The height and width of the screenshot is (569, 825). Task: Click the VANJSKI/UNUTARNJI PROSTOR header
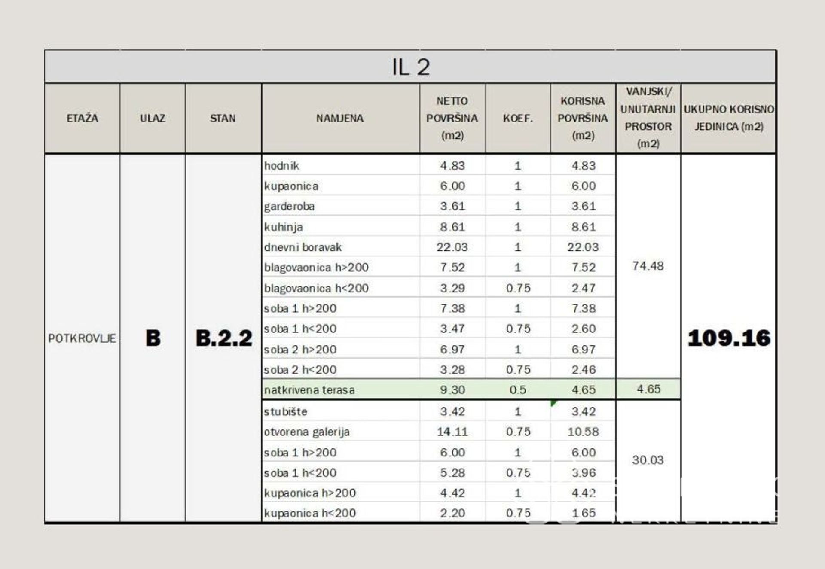[x=648, y=117]
